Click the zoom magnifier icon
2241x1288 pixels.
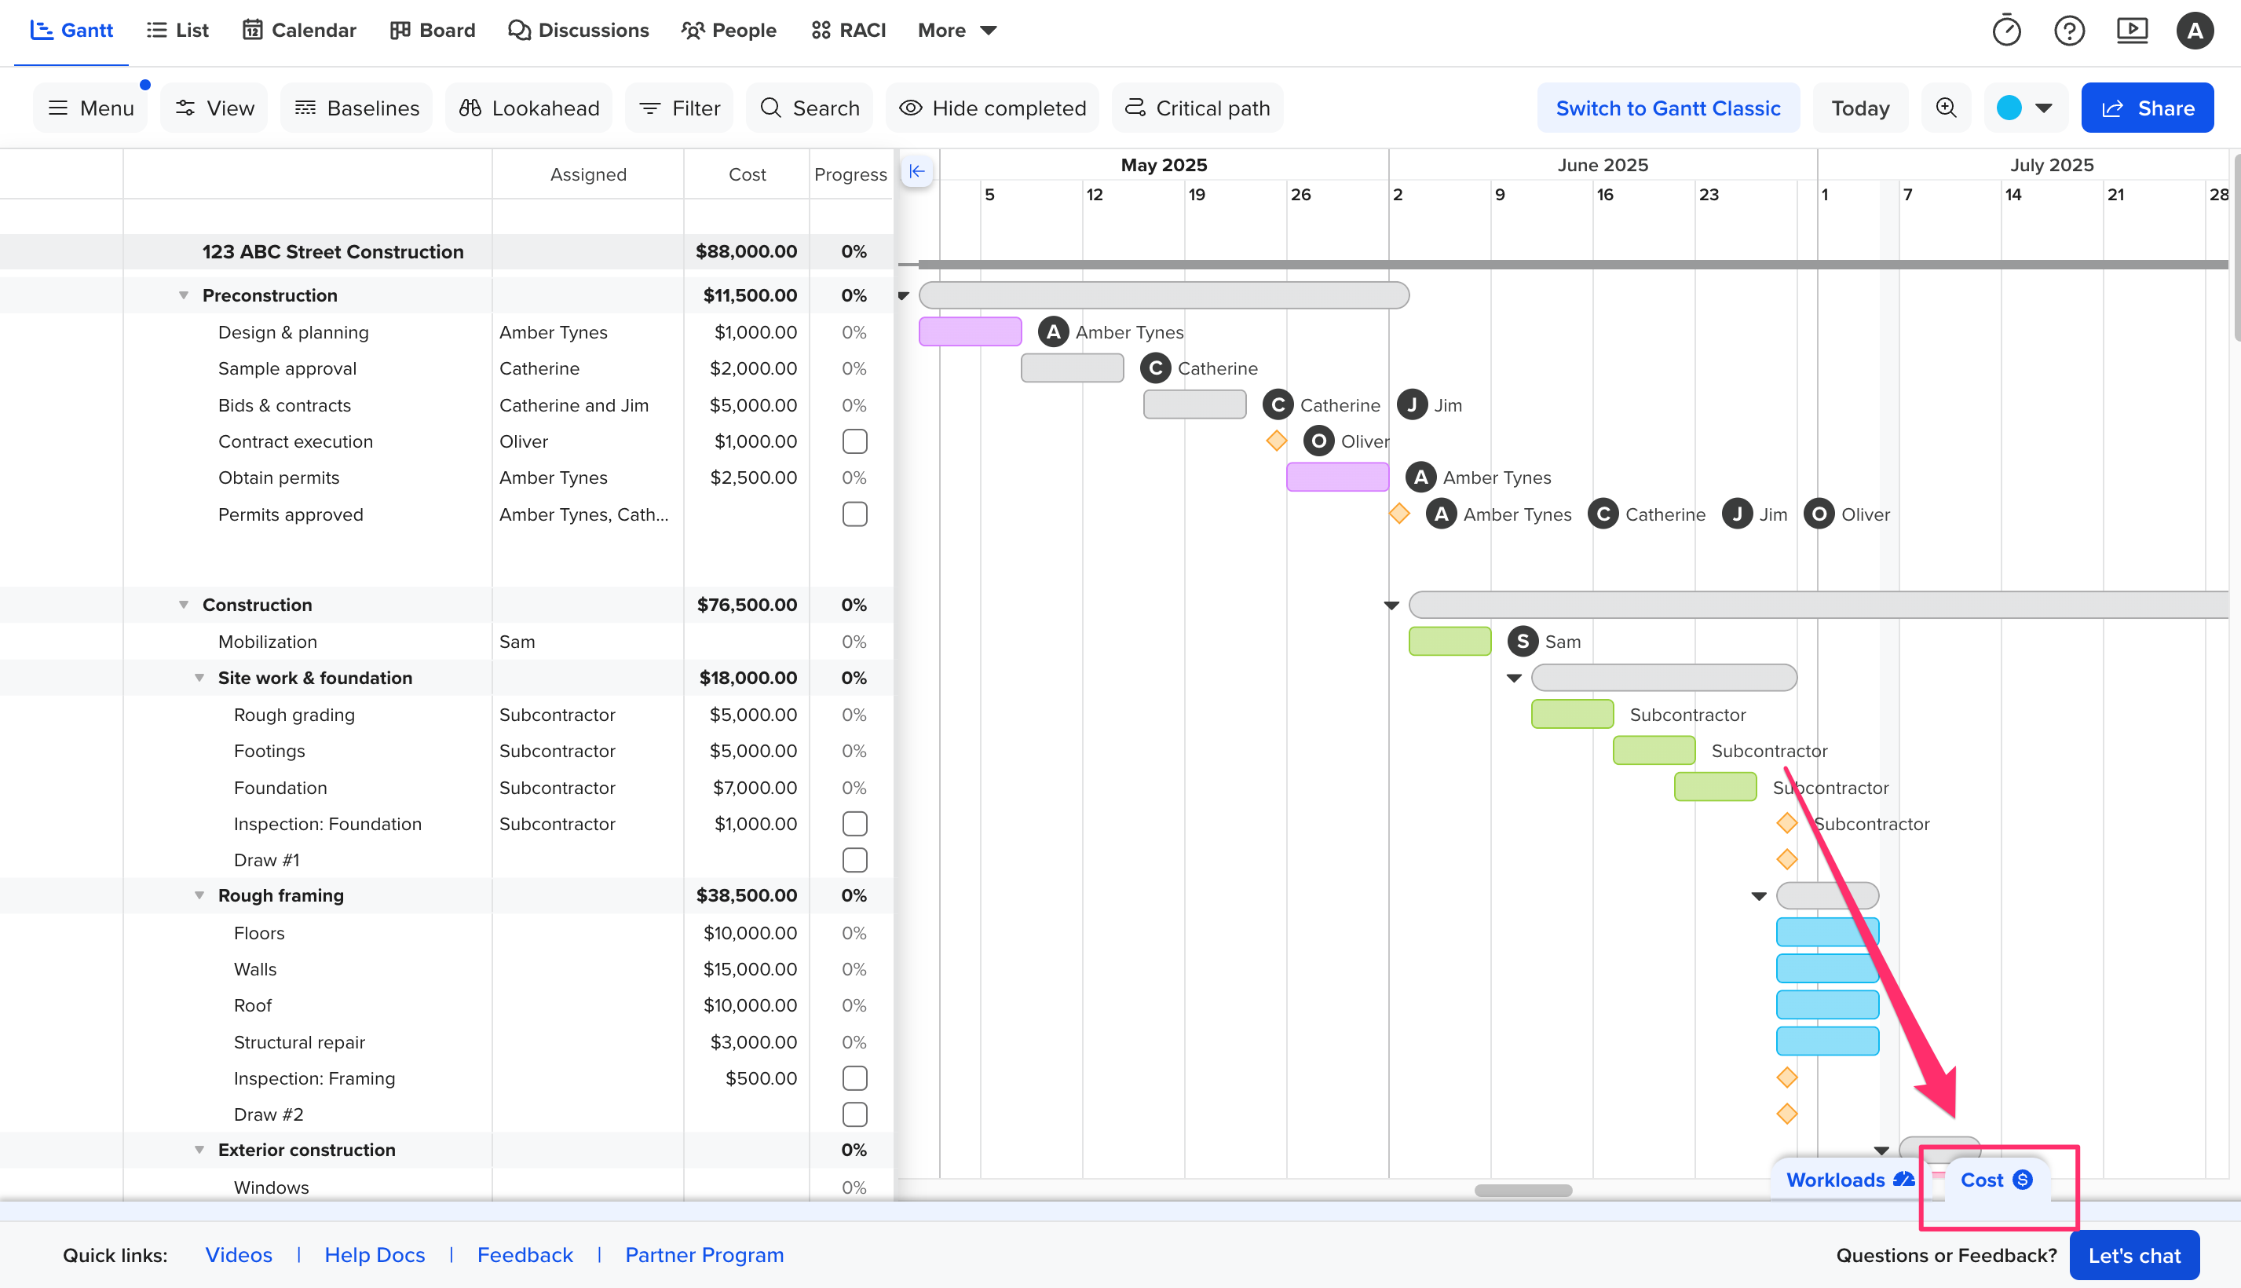pyautogui.click(x=1946, y=108)
